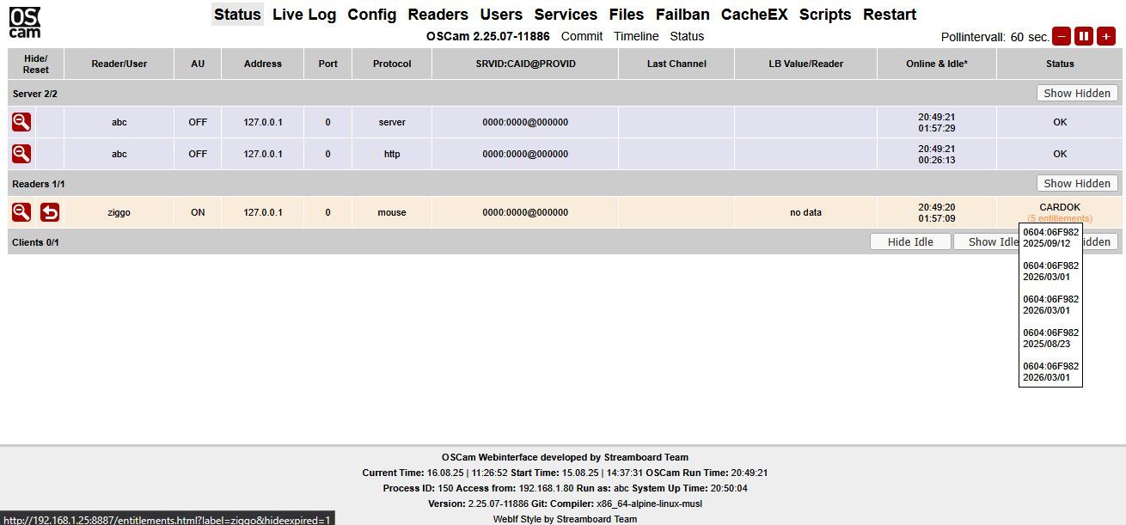This screenshot has height=525, width=1126.
Task: Follow the Commit link
Action: pyautogui.click(x=582, y=36)
